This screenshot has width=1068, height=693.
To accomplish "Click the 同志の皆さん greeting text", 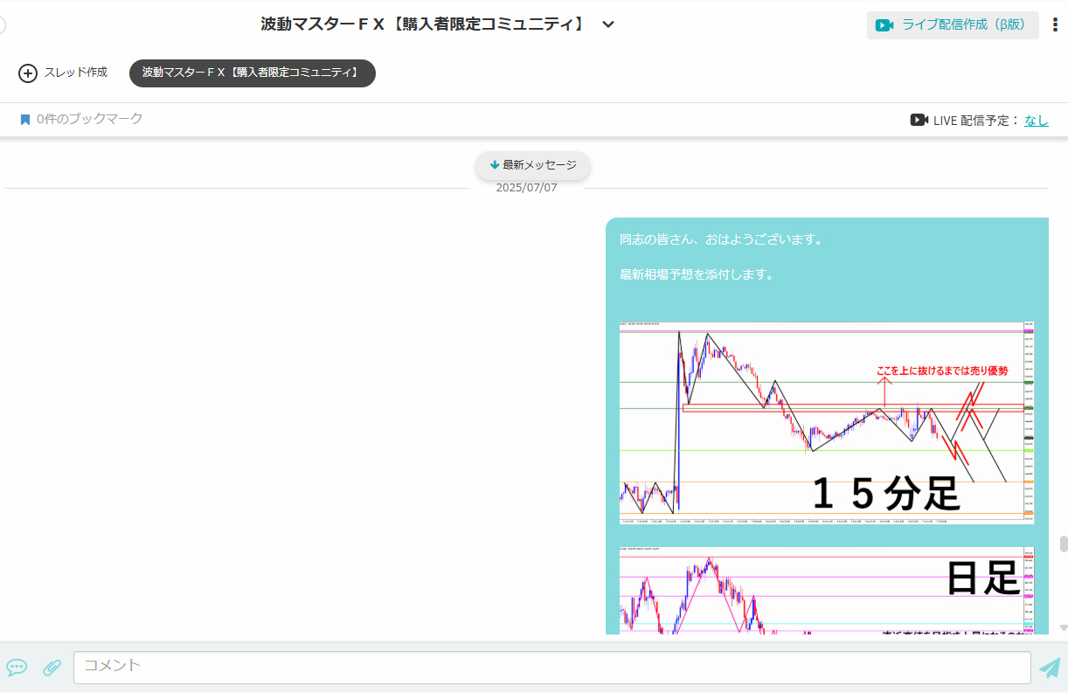I will click(721, 239).
